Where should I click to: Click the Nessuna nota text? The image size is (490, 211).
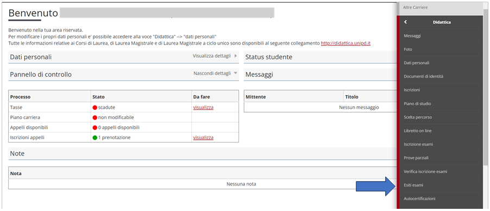pyautogui.click(x=241, y=184)
